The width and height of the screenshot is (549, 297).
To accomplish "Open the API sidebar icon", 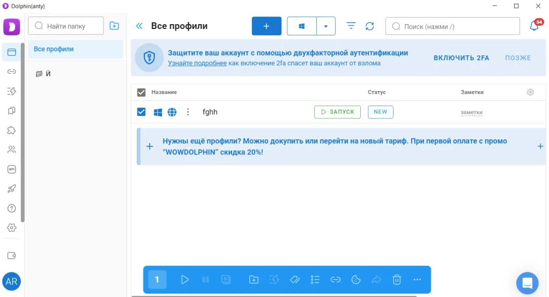I will click(x=12, y=169).
